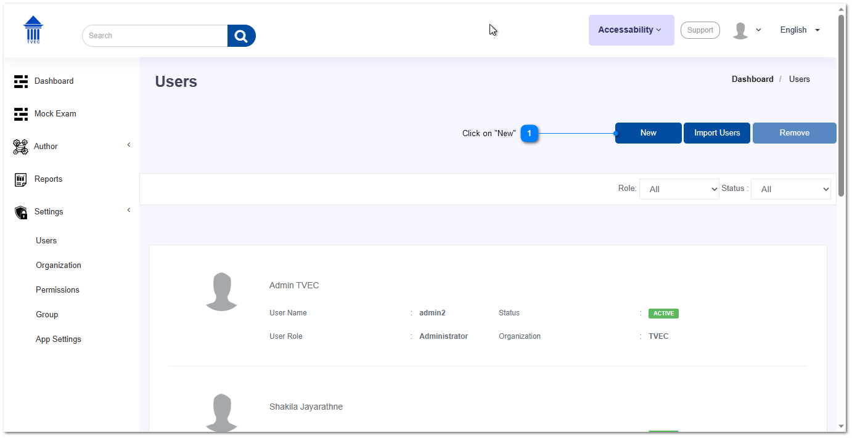Expand the Author menu chevron
852x438 pixels.
click(129, 145)
